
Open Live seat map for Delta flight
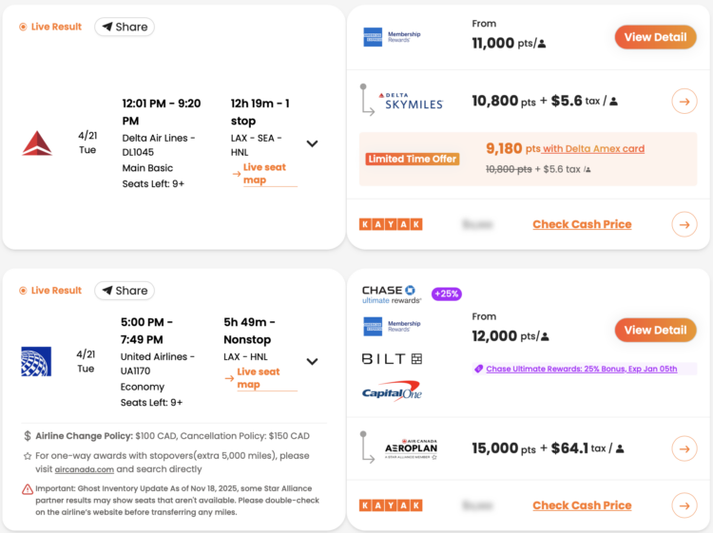pos(263,174)
